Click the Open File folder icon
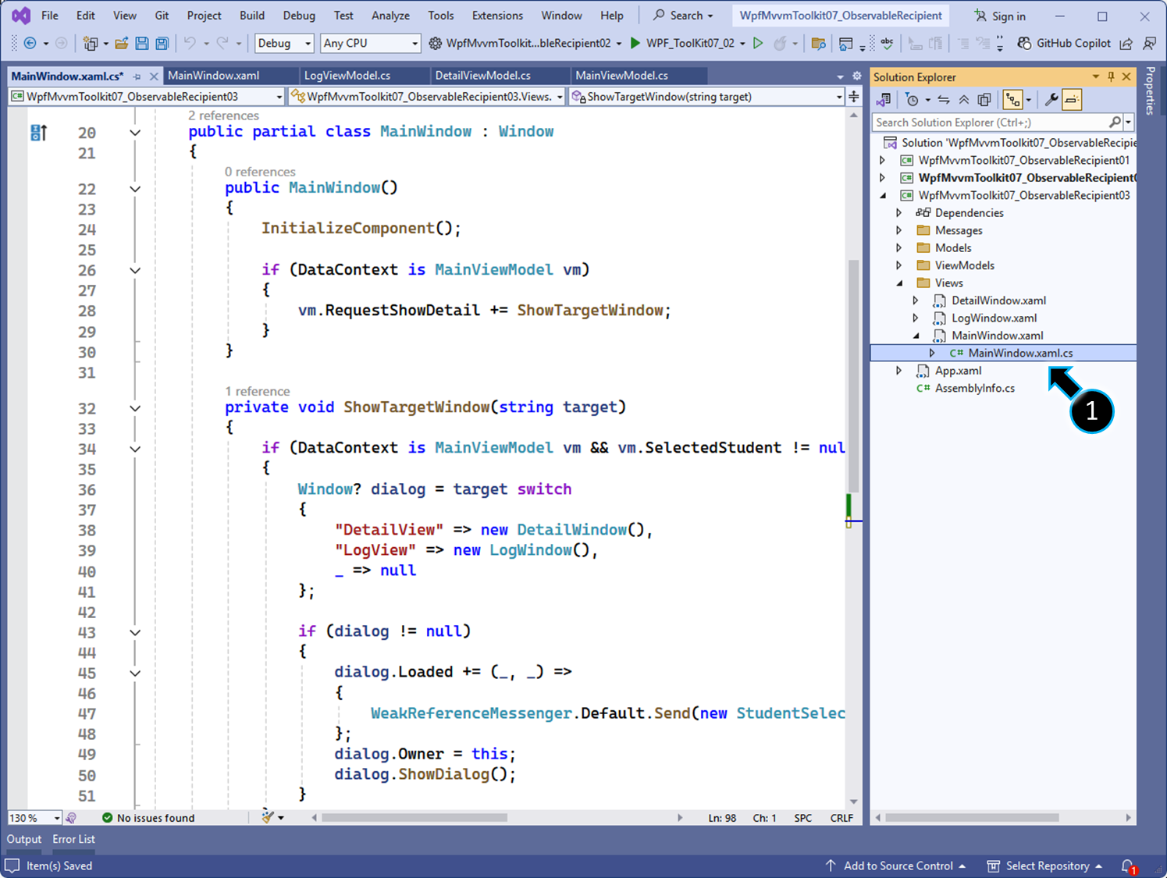Viewport: 1167px width, 878px height. pos(122,44)
